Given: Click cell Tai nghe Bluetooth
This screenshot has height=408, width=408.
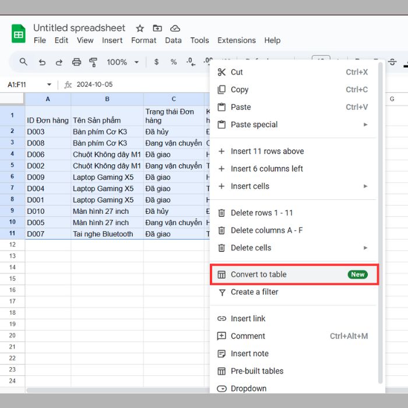Looking at the screenshot, I should click(x=107, y=234).
